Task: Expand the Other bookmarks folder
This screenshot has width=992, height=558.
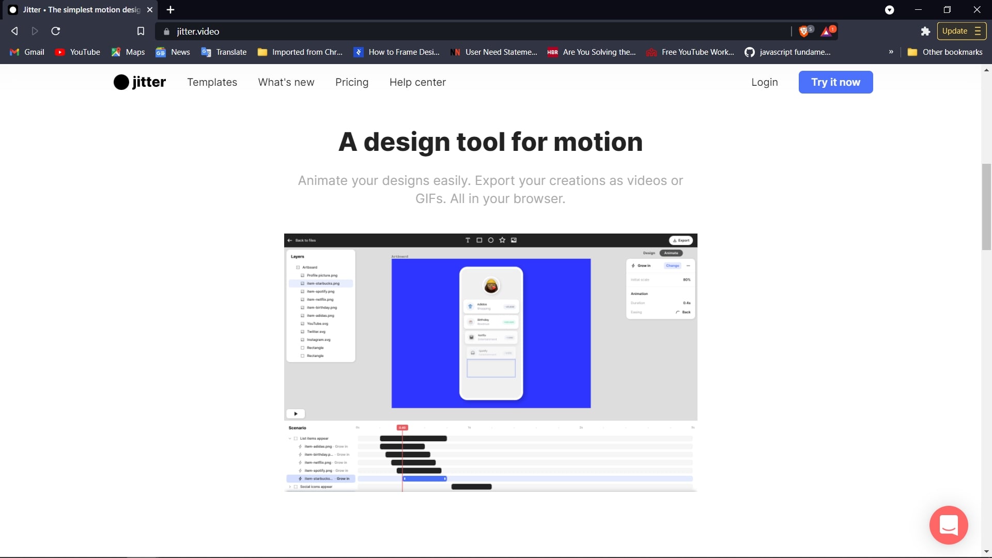Action: (945, 52)
